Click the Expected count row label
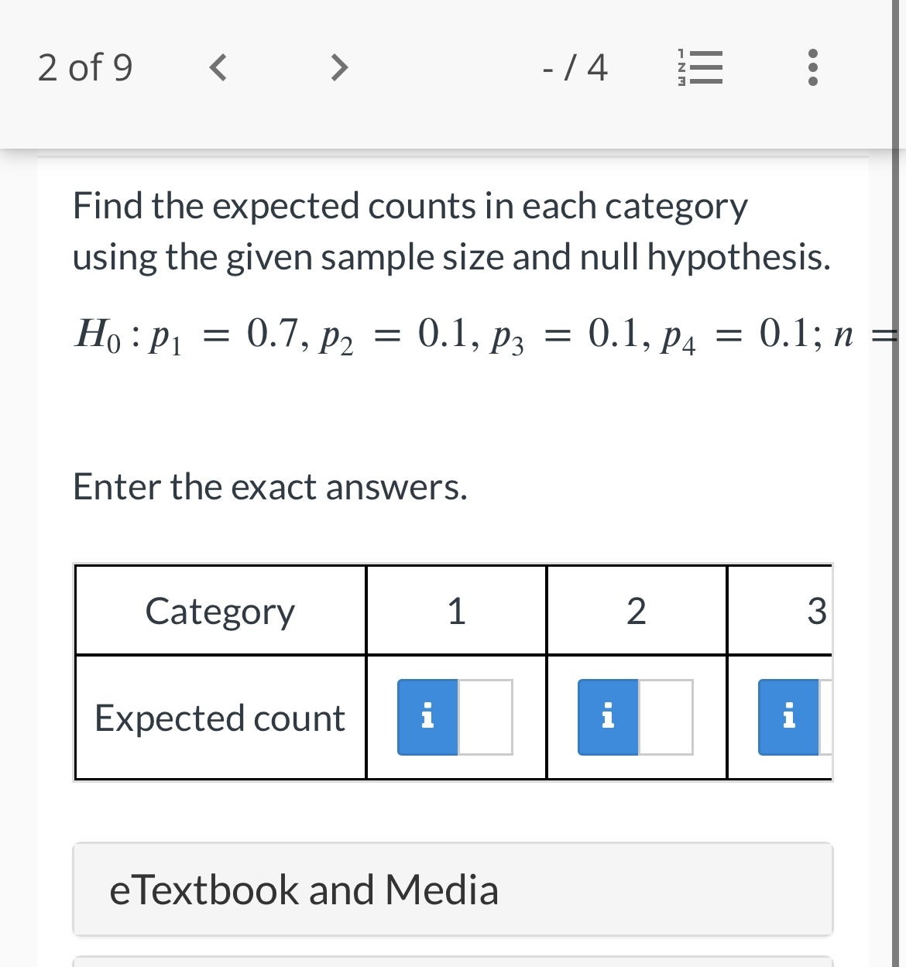The height and width of the screenshot is (967, 906). [220, 718]
